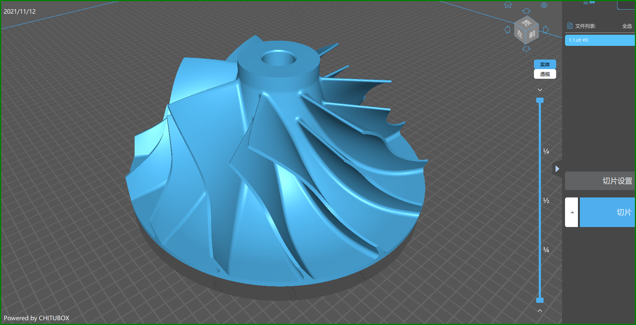Rotate view with the down arrow
This screenshot has height=325, width=636.
[527, 49]
